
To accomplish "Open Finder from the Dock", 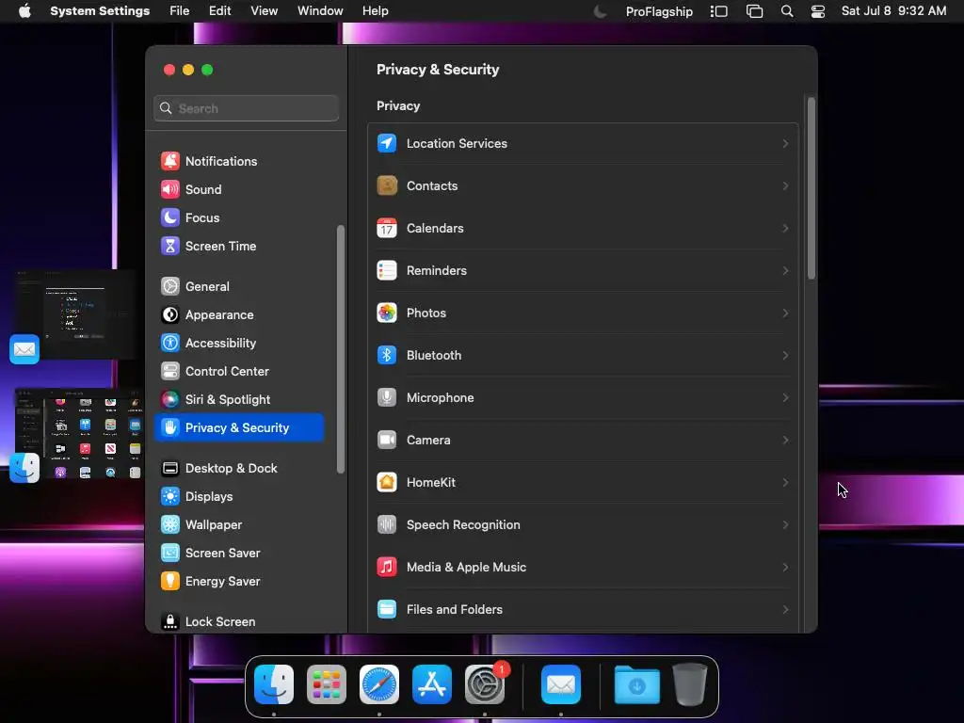I will 274,684.
